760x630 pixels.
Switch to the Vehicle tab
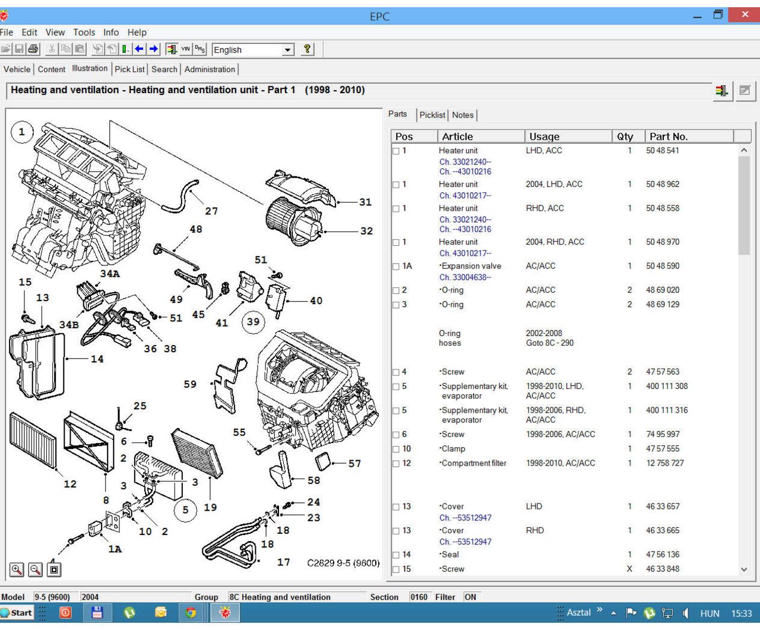(x=17, y=69)
